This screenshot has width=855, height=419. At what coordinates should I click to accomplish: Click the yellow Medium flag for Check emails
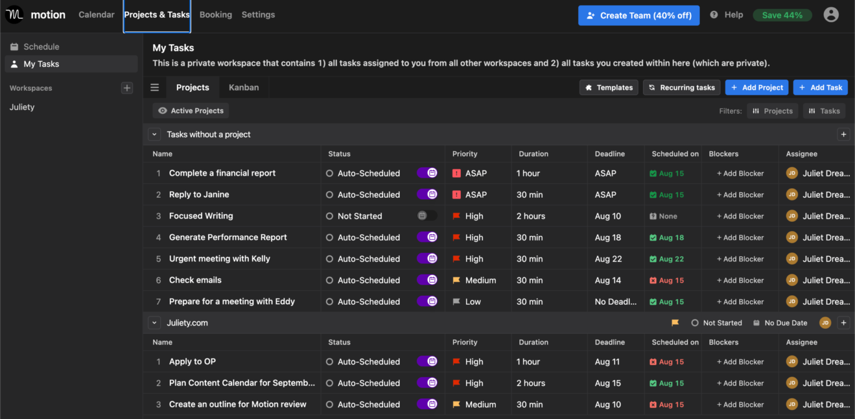point(456,280)
